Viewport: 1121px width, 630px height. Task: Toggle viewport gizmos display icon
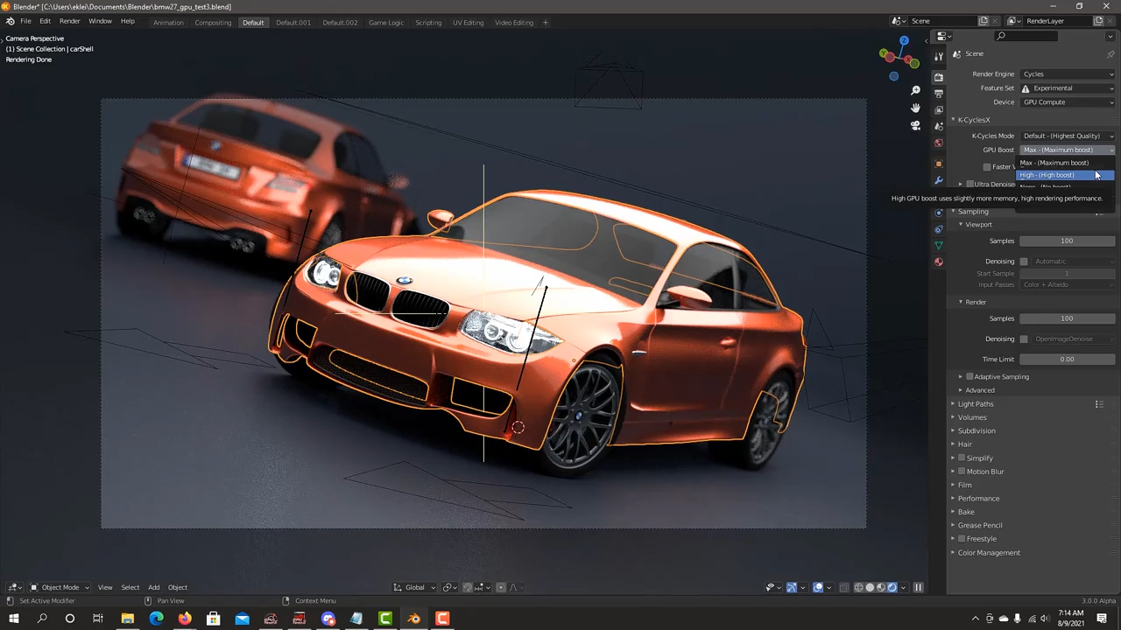pyautogui.click(x=792, y=587)
